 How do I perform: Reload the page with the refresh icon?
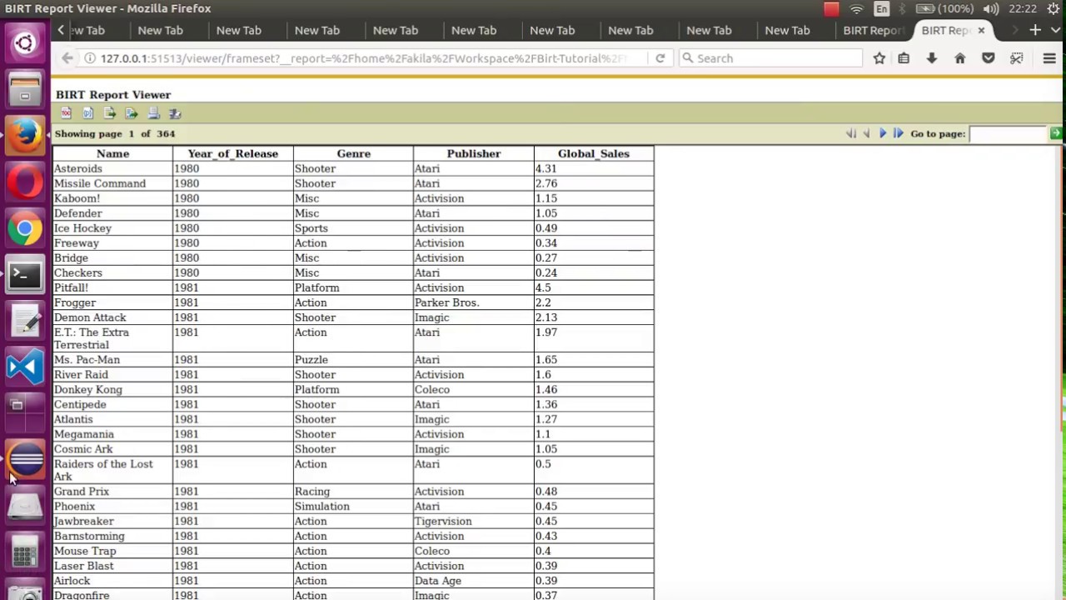click(660, 58)
